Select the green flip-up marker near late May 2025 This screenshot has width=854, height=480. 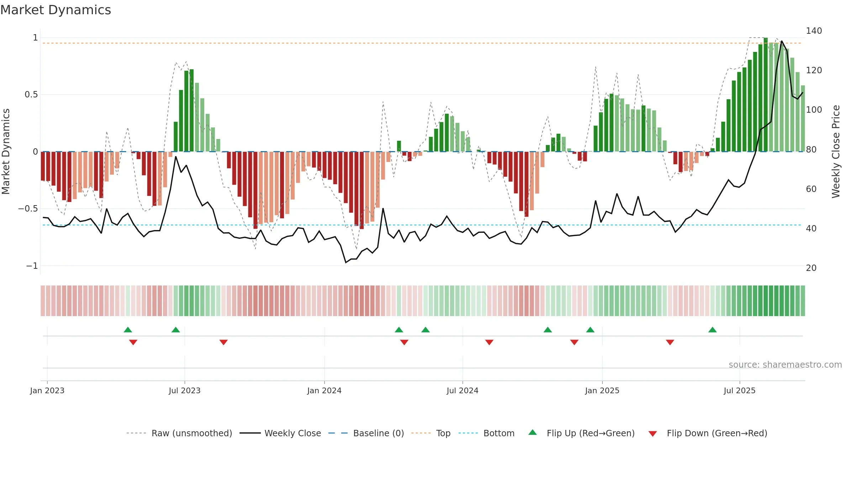[712, 330]
